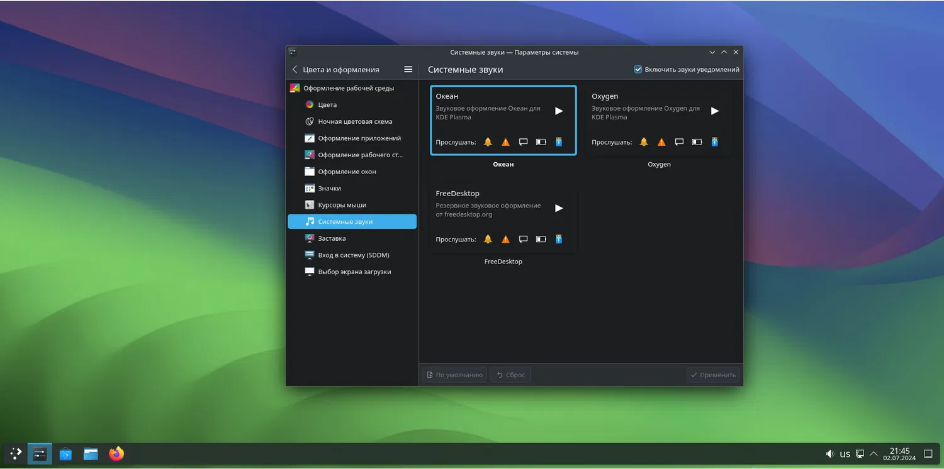Open Ночная цветовая схема settings
The width and height of the screenshot is (944, 469).
point(352,121)
